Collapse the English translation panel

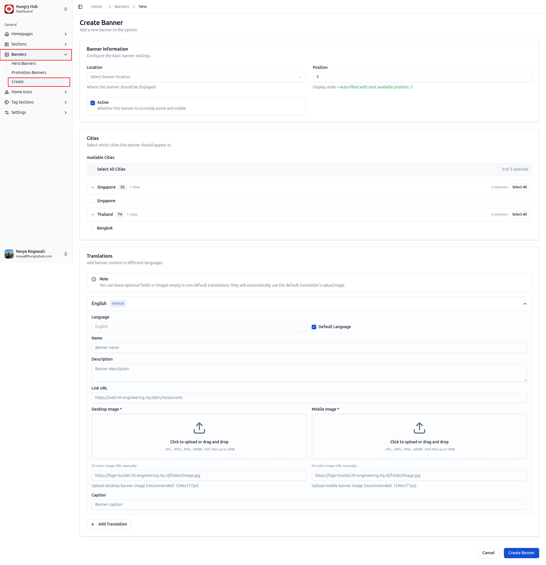tap(524, 304)
